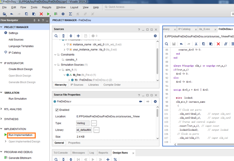Click the editor red delete X

[x=218, y=44]
